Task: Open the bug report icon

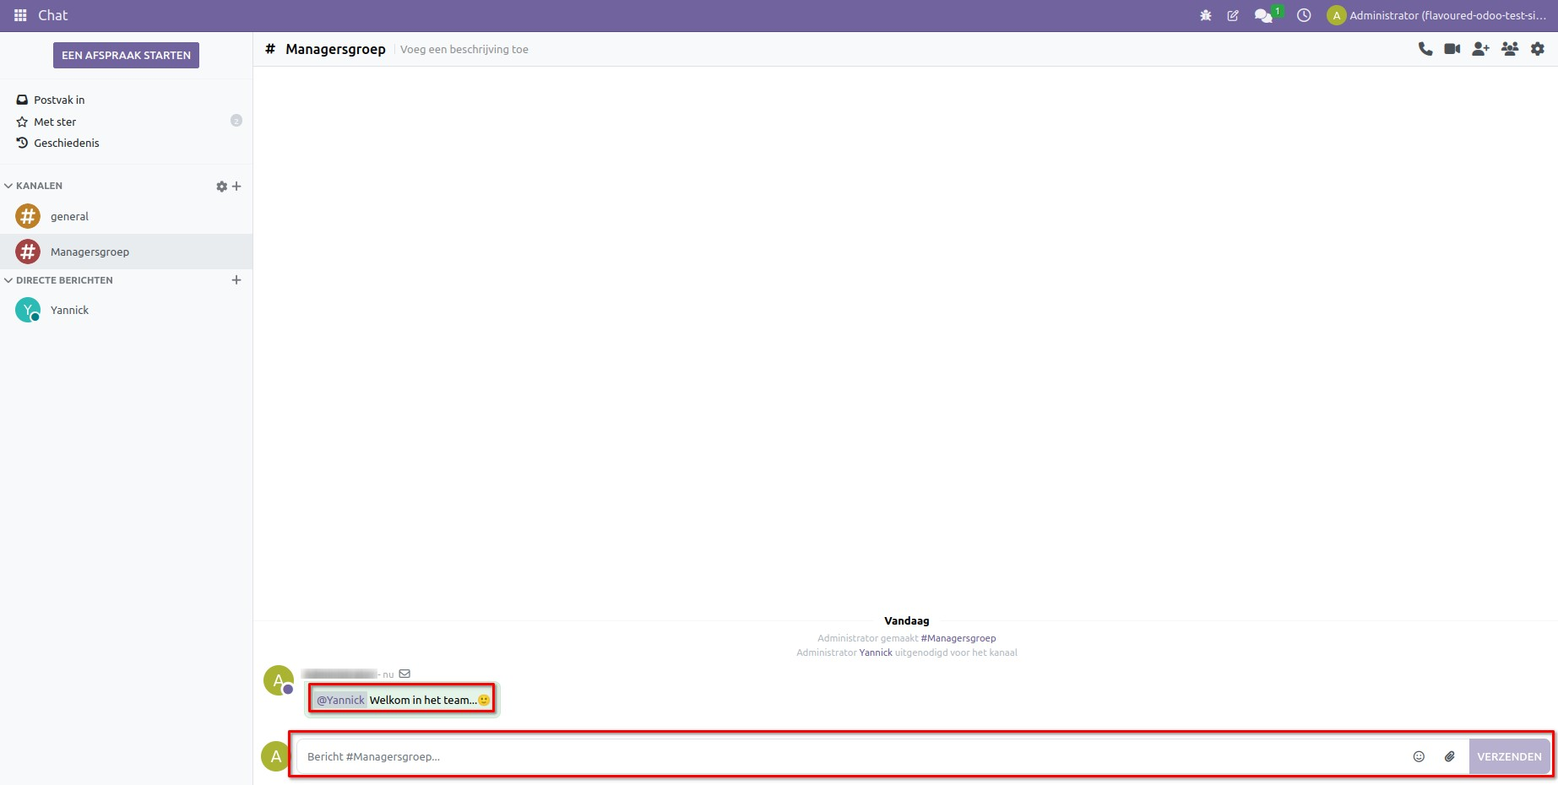Action: point(1205,15)
